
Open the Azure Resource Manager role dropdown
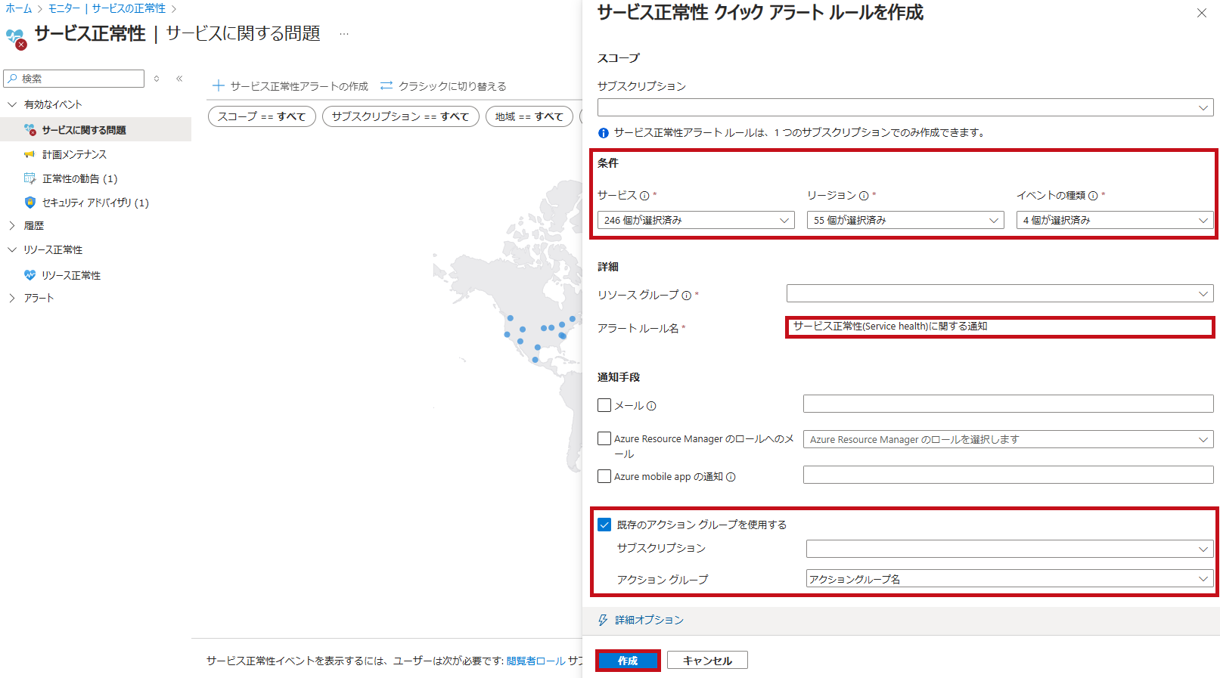(x=1008, y=439)
